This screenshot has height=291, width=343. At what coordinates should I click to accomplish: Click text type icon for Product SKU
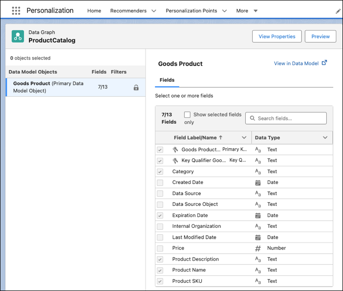[258, 281]
